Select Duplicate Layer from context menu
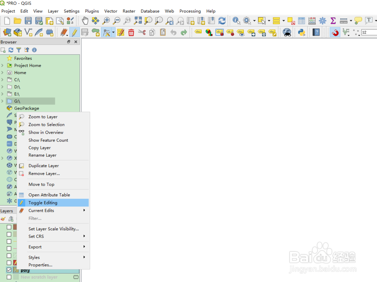This screenshot has height=282, width=377. [x=53, y=166]
